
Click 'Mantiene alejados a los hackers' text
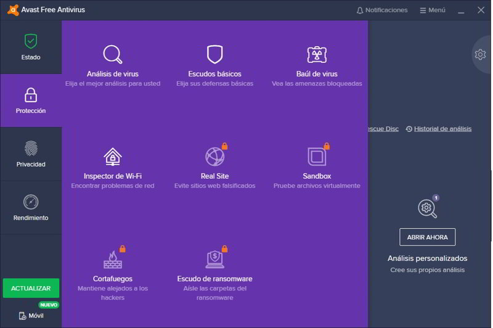coord(113,293)
